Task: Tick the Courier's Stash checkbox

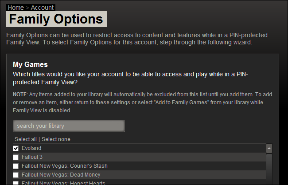Action: click(16, 166)
